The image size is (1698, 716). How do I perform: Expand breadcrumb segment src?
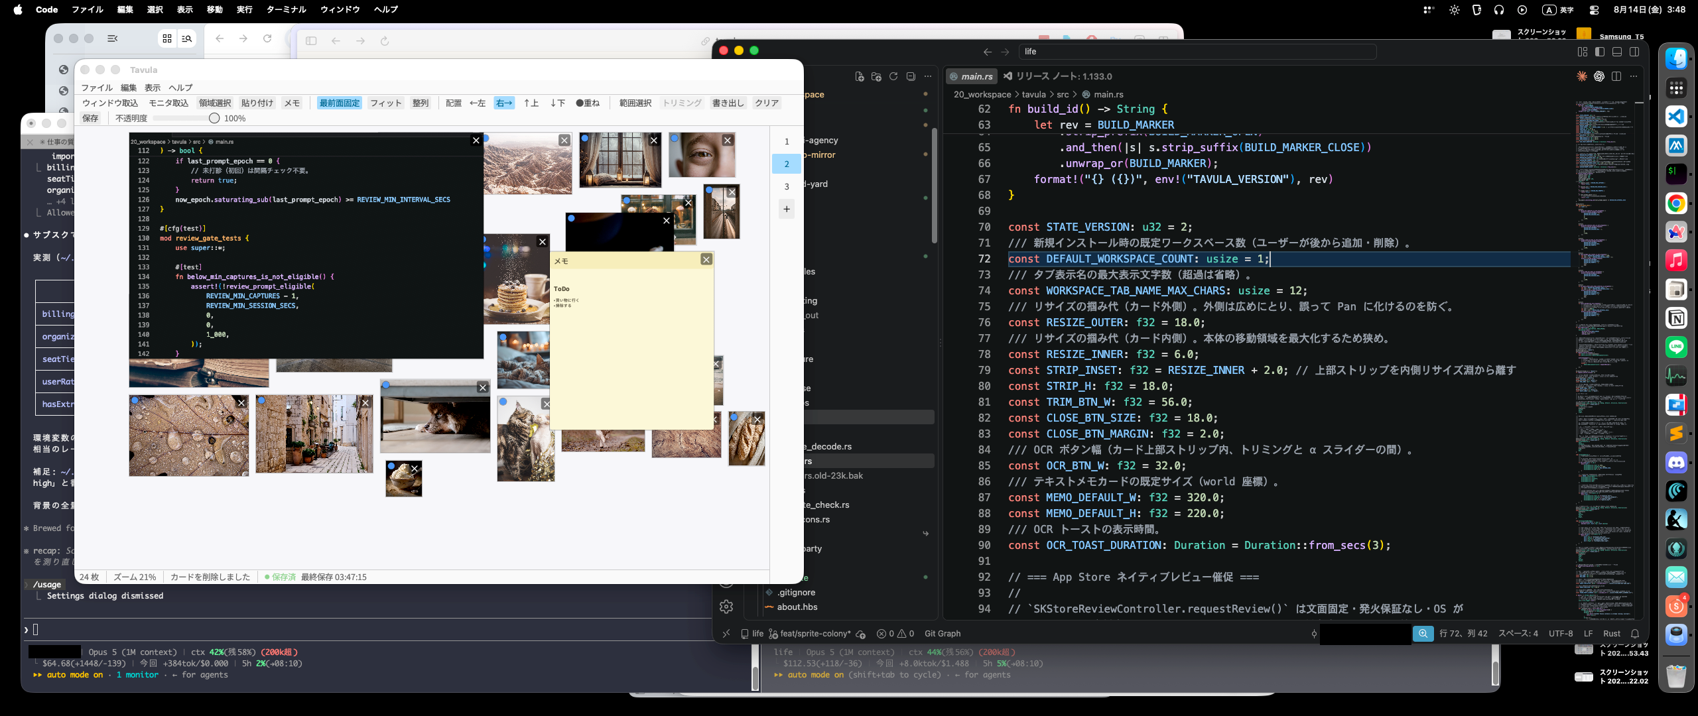pyautogui.click(x=1063, y=94)
